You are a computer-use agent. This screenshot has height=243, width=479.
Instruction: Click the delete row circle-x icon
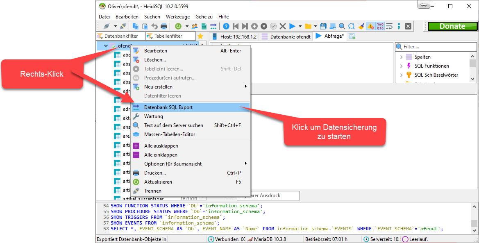click(264, 26)
